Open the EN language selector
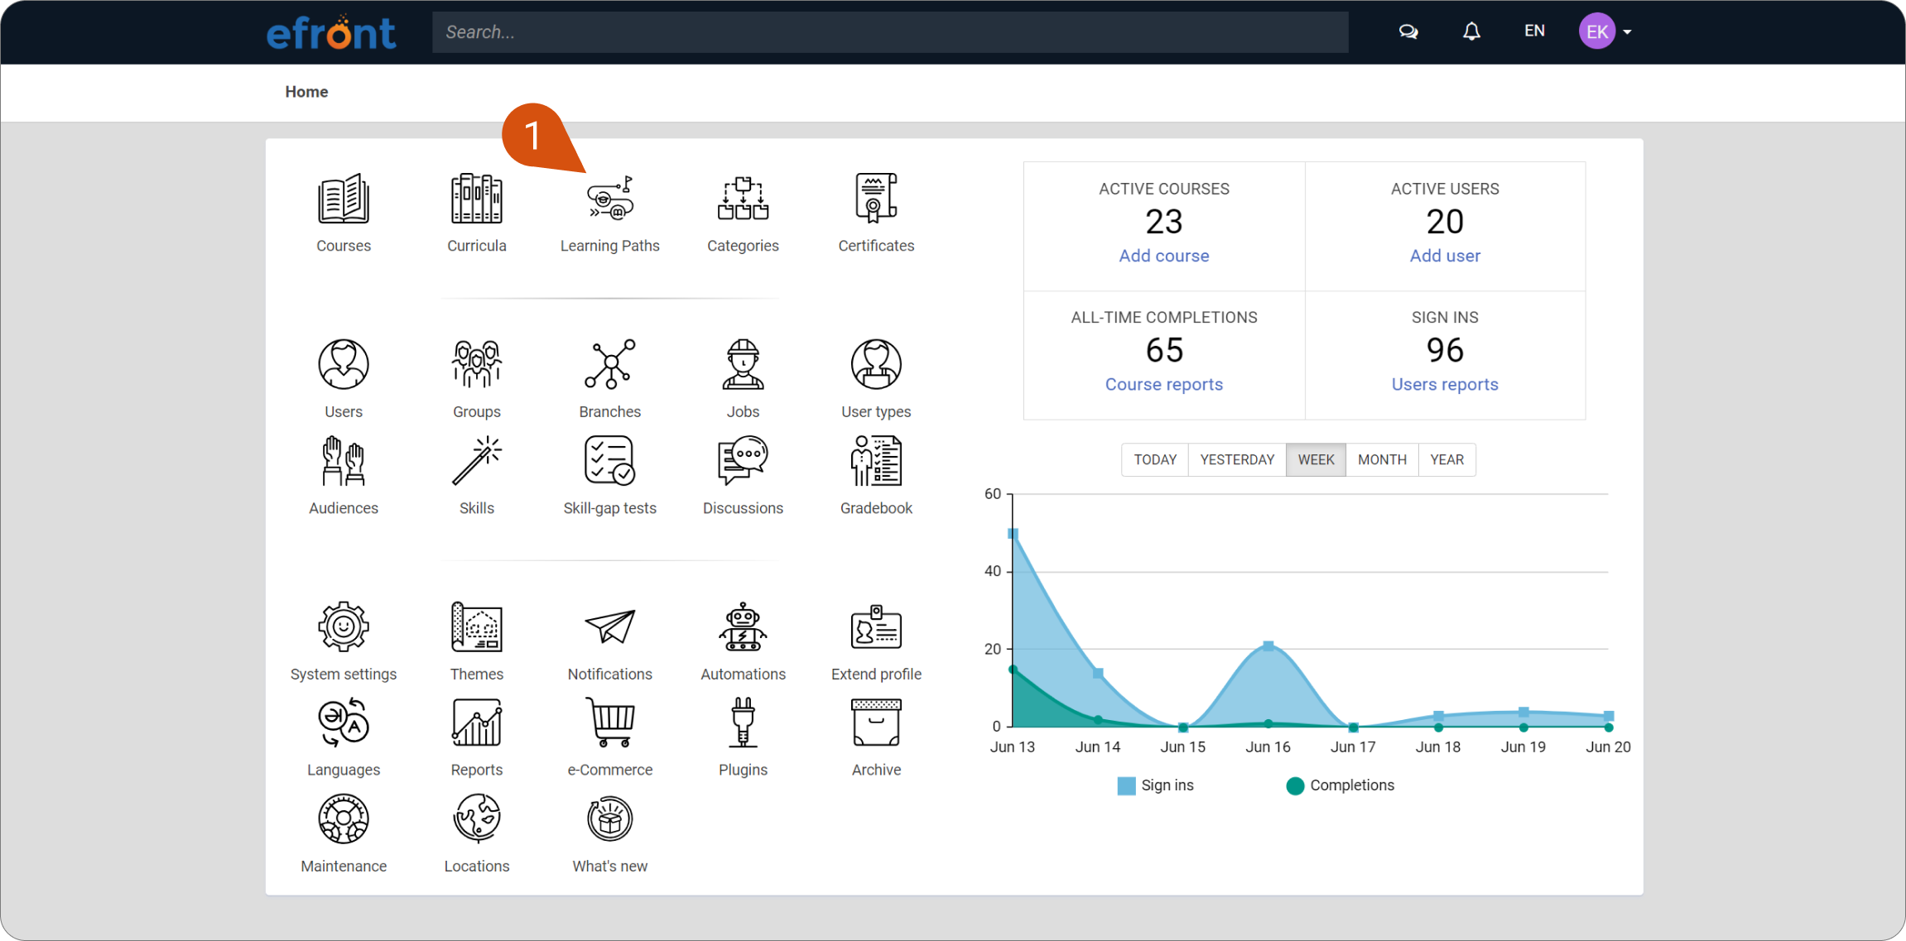 pos(1533,31)
